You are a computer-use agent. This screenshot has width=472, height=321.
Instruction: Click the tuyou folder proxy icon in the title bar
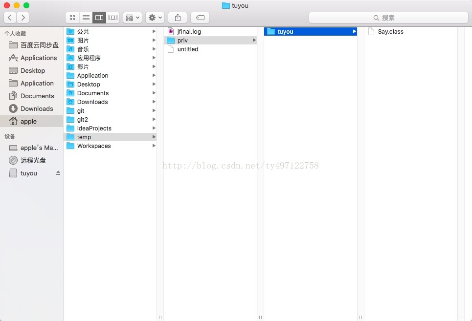(x=226, y=5)
